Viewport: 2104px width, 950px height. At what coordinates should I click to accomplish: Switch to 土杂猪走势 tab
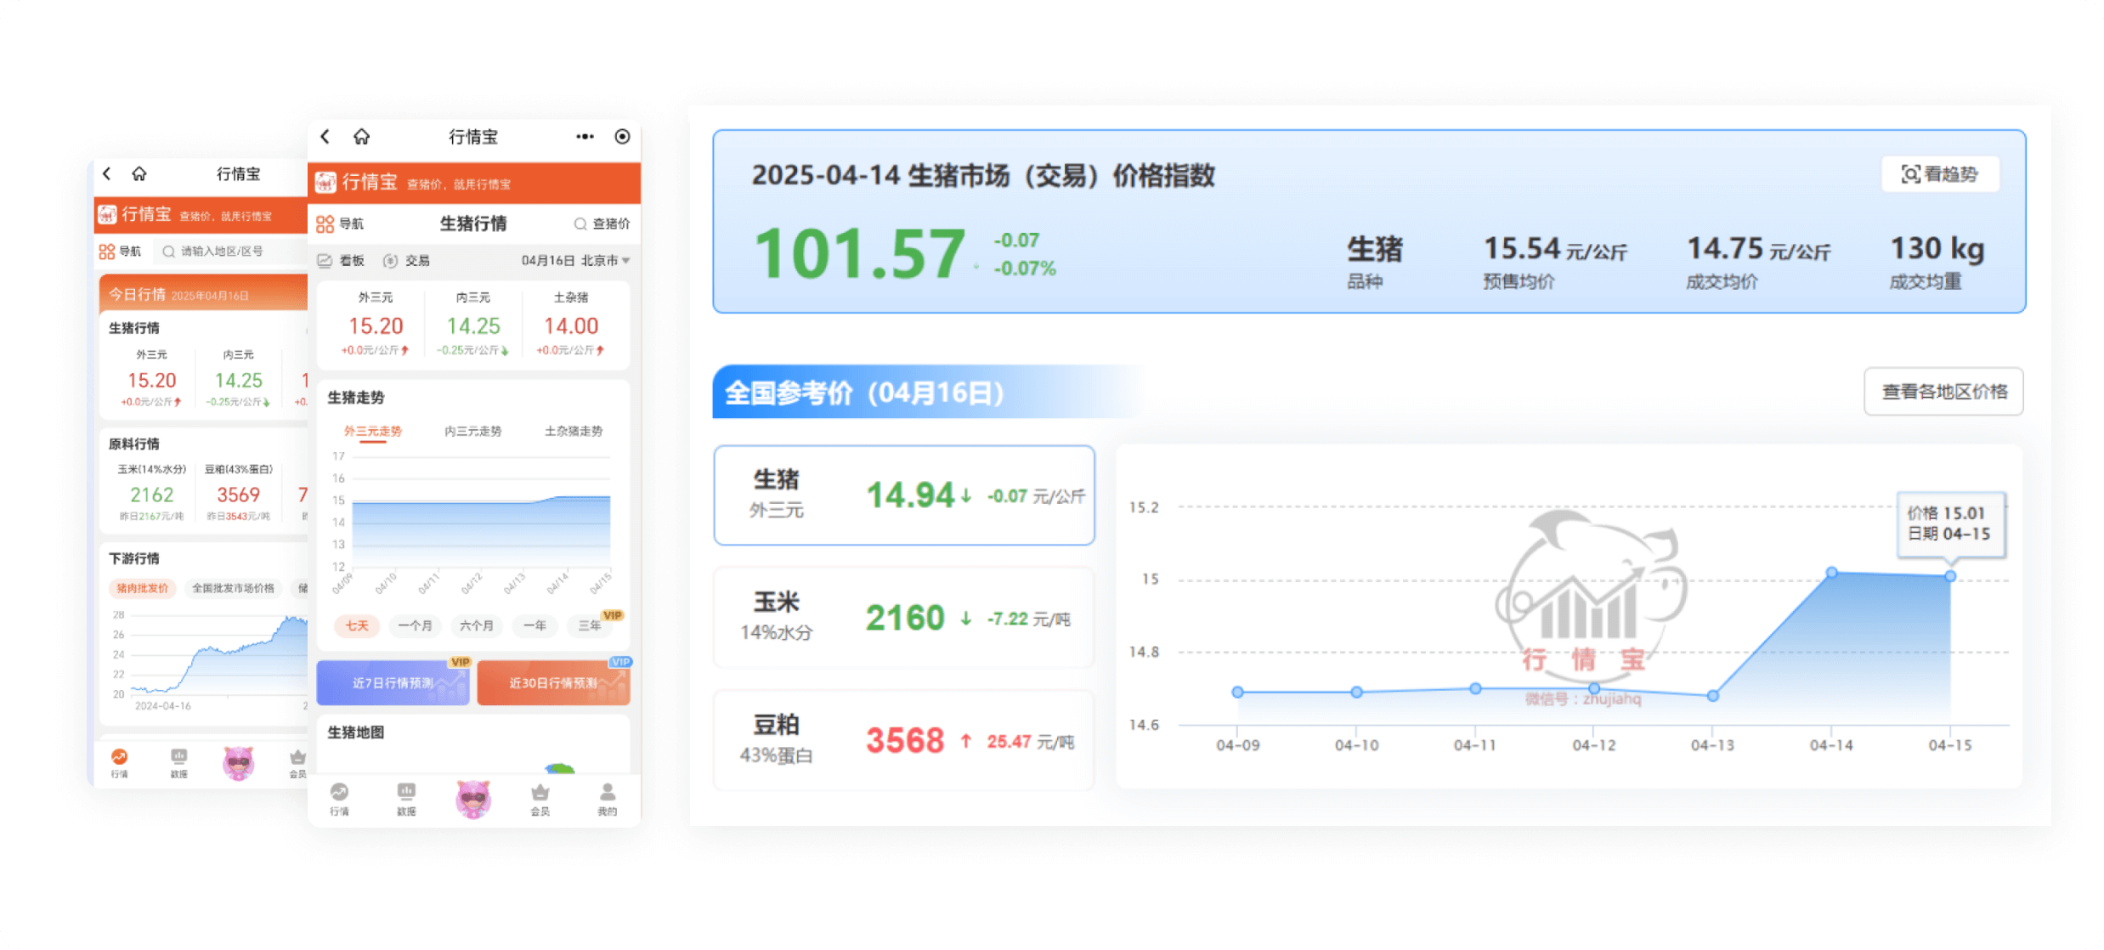(574, 432)
